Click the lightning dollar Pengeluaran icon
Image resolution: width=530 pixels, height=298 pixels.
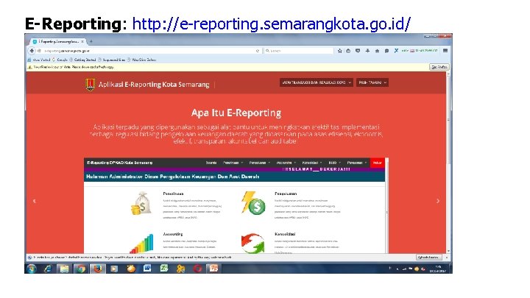tap(253, 203)
